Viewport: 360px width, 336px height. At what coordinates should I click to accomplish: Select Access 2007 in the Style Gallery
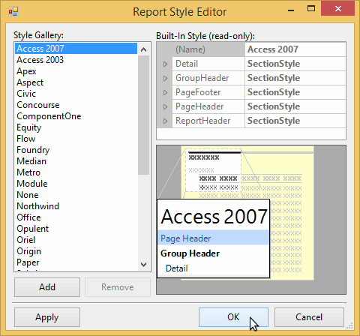(x=76, y=49)
